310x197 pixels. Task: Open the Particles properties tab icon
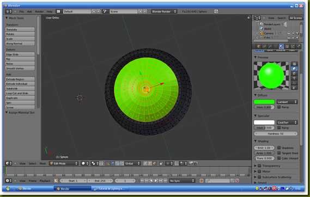pyautogui.click(x=293, y=46)
